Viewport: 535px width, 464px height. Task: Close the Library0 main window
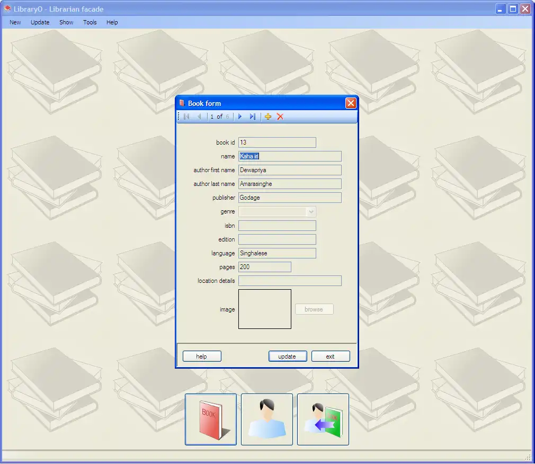click(x=525, y=9)
